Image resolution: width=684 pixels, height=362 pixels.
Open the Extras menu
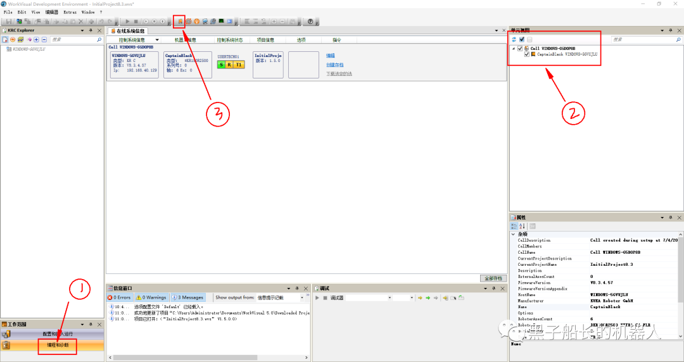click(70, 12)
